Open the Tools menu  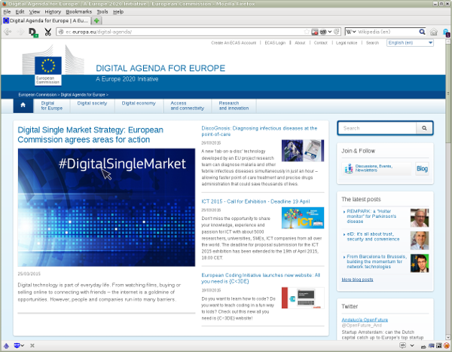pyautogui.click(x=102, y=11)
